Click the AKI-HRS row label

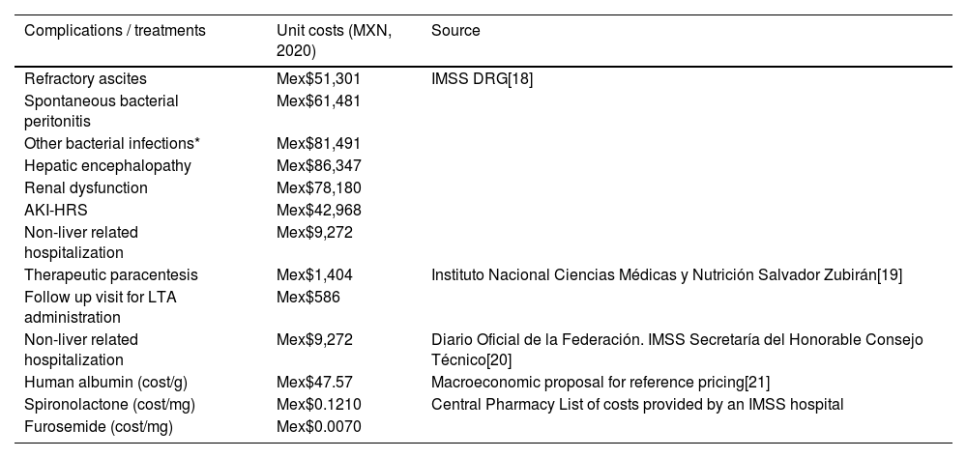57,210
